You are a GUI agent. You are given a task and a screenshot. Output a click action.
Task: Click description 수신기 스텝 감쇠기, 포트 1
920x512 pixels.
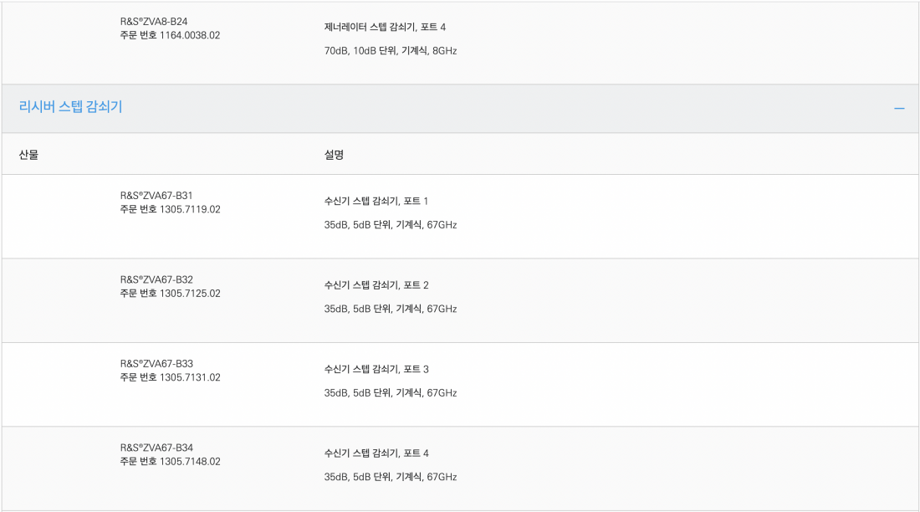(376, 202)
